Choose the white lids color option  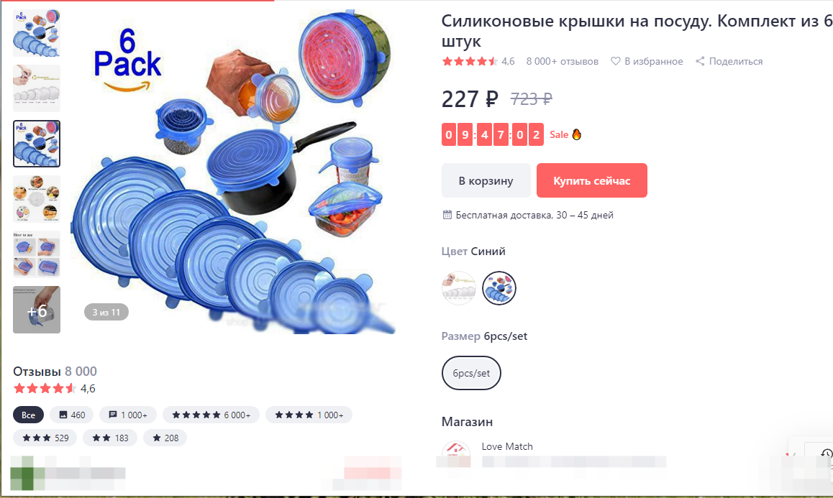(458, 287)
